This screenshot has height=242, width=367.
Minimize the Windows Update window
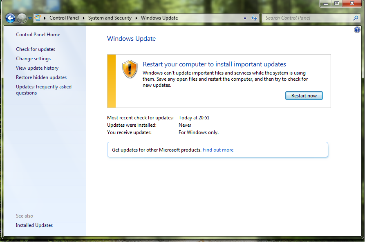pos(326,4)
